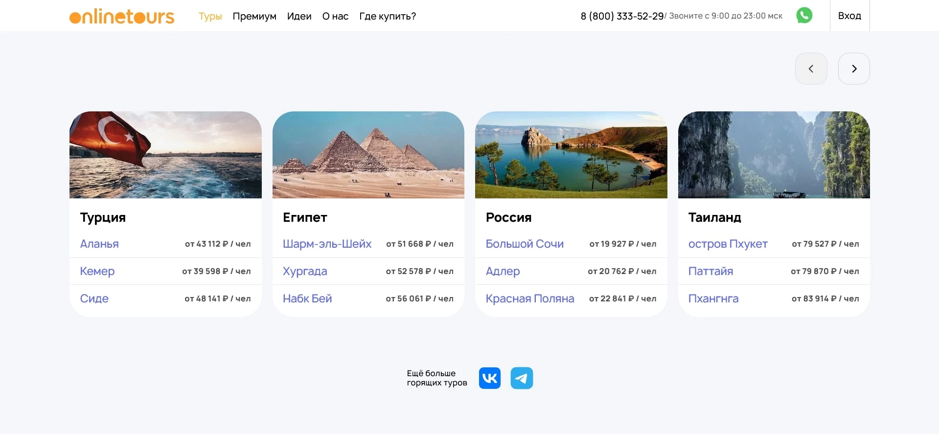Select Идеи in the navigation
Screen dimensions: 939x446
pyautogui.click(x=299, y=16)
